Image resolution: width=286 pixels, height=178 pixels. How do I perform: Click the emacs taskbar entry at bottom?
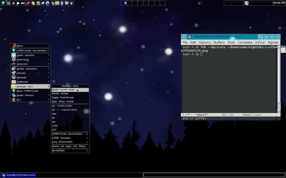click(19, 175)
